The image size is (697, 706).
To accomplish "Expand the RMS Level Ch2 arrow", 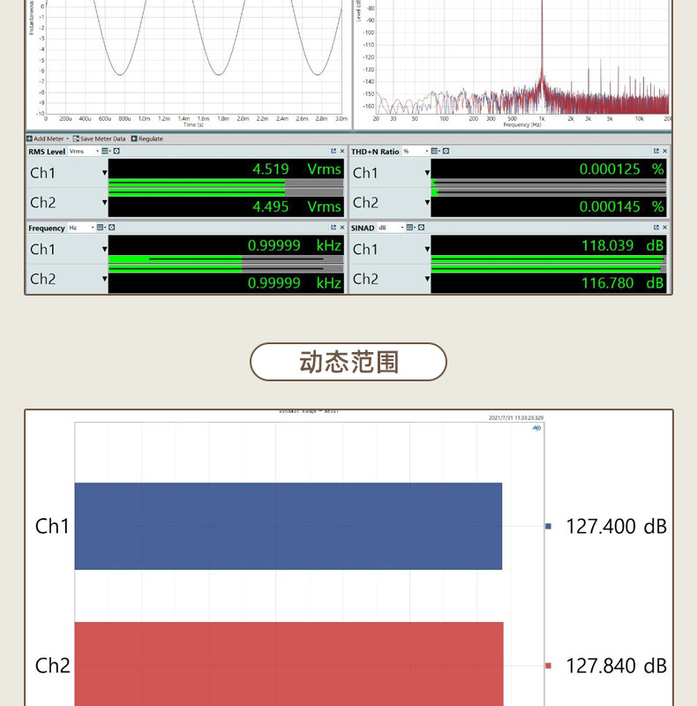I will 104,203.
